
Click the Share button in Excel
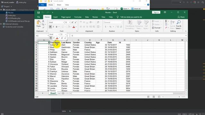click(181, 17)
